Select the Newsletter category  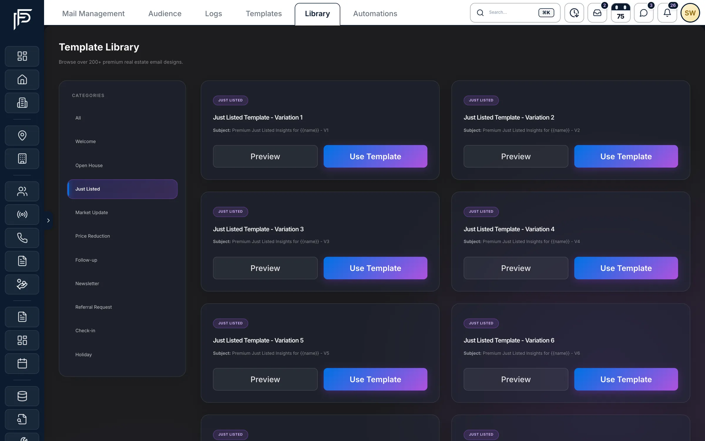122,283
